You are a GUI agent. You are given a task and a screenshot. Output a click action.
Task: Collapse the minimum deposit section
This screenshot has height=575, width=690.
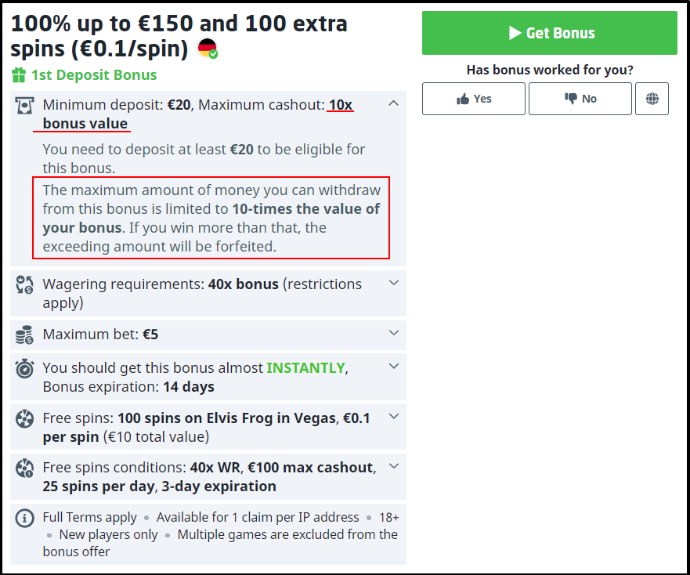394,103
